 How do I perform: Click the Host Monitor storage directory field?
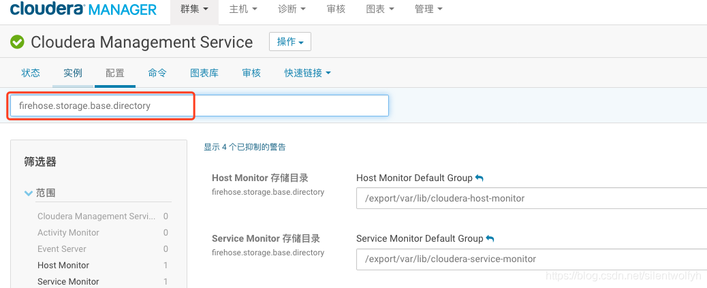(530, 199)
